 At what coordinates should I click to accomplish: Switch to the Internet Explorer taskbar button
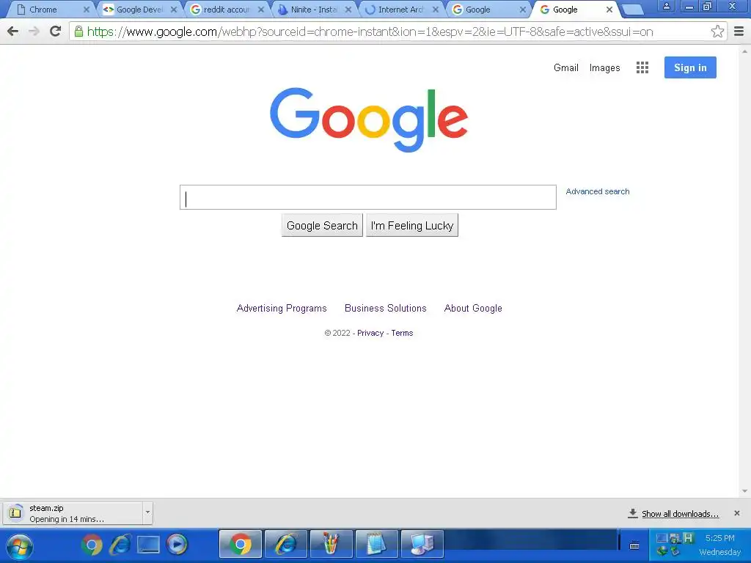(286, 544)
